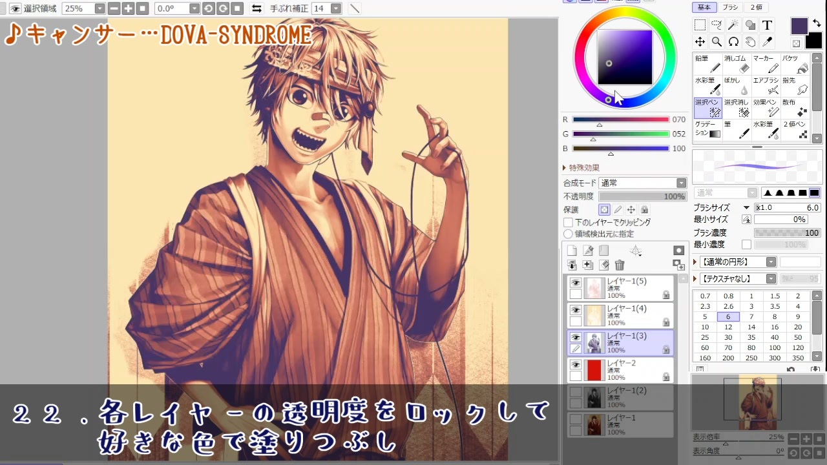Image resolution: width=827 pixels, height=465 pixels.
Task: Select the eyedropper tool
Action: [x=767, y=42]
